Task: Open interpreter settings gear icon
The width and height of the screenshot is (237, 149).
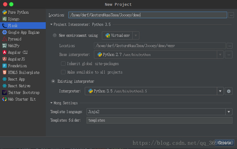Action: coord(229,91)
